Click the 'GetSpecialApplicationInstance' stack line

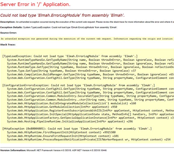coord(90,118)
